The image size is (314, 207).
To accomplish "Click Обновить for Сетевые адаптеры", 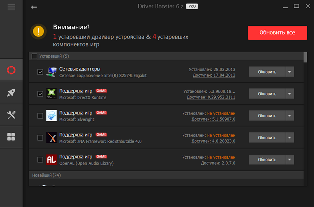I will point(267,72).
